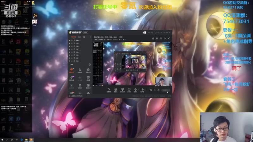Open the orange danmaku assistant tool
Screen dimensions: 253x142
(x=71, y=70)
